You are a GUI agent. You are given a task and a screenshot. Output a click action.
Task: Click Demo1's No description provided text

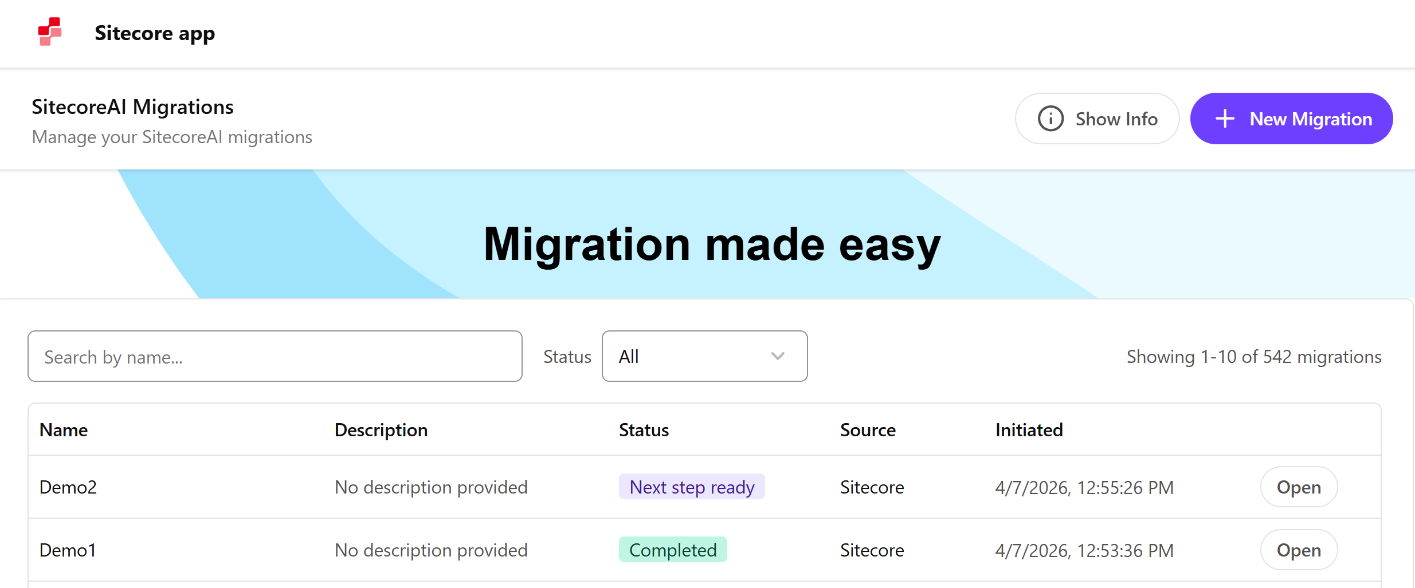click(x=431, y=550)
